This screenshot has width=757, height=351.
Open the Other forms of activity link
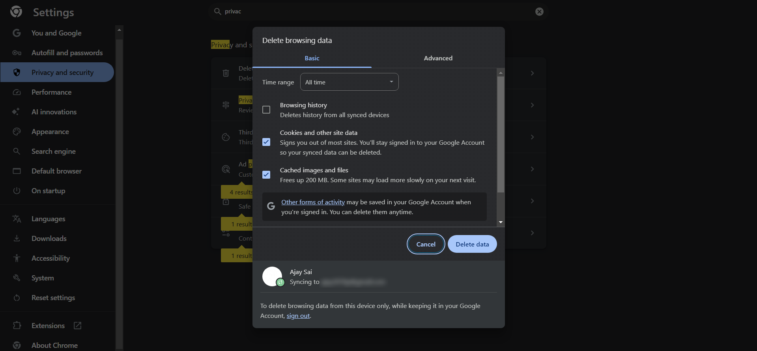tap(313, 202)
